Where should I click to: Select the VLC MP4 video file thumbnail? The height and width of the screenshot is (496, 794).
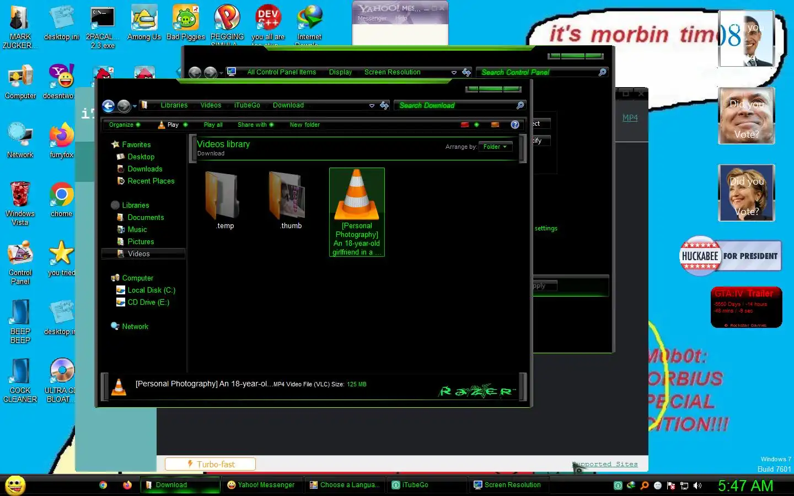tap(357, 212)
